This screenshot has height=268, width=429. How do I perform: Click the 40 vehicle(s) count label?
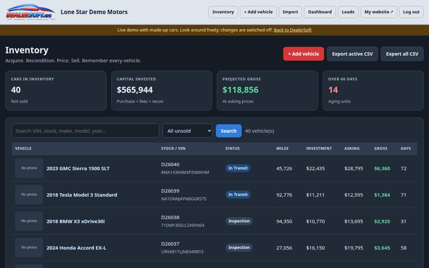point(259,131)
